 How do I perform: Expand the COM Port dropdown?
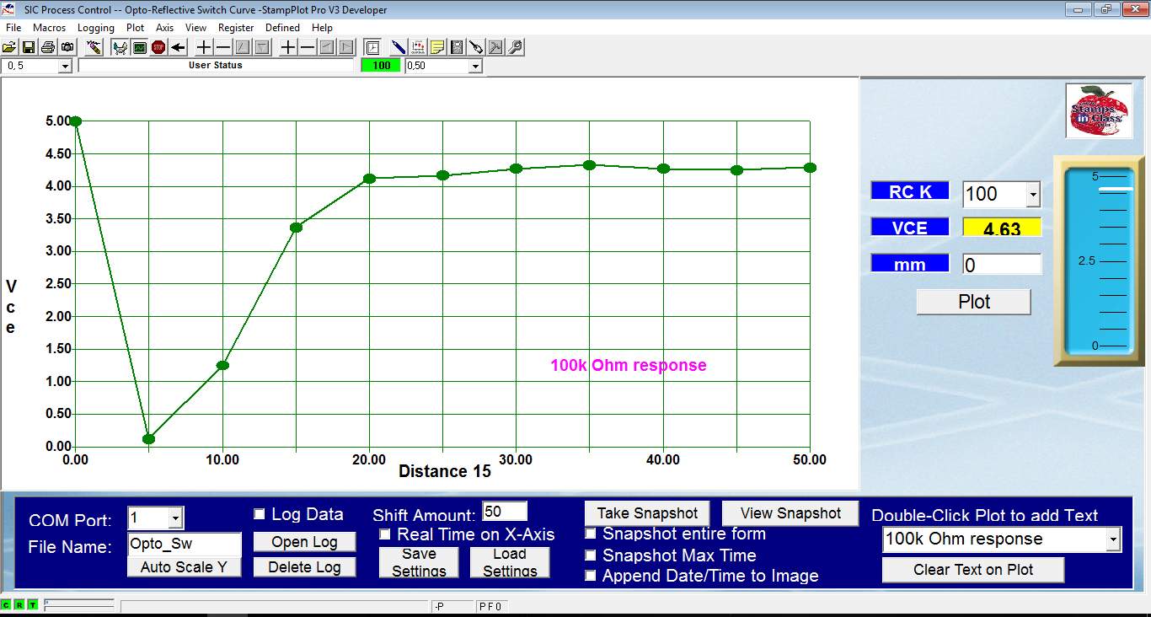click(x=175, y=518)
